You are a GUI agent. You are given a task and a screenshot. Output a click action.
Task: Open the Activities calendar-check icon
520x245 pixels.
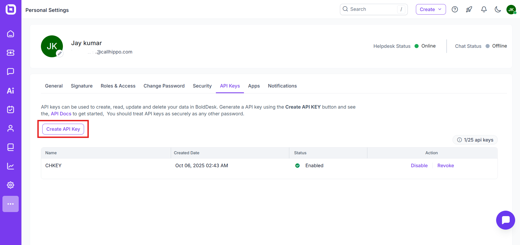point(11,109)
